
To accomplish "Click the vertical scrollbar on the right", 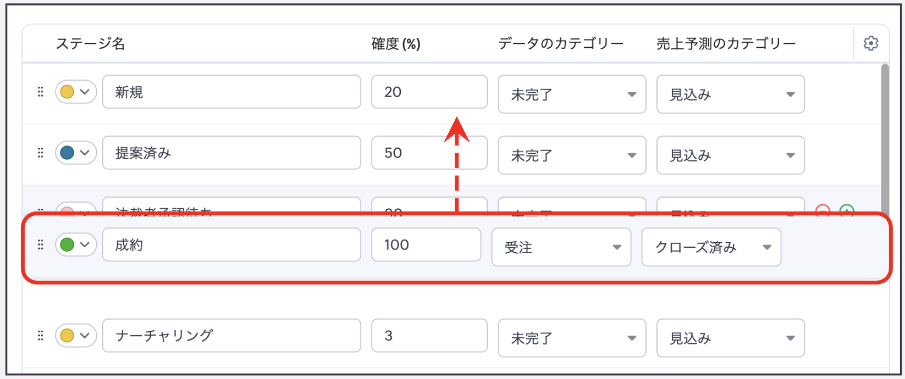I will 884,137.
